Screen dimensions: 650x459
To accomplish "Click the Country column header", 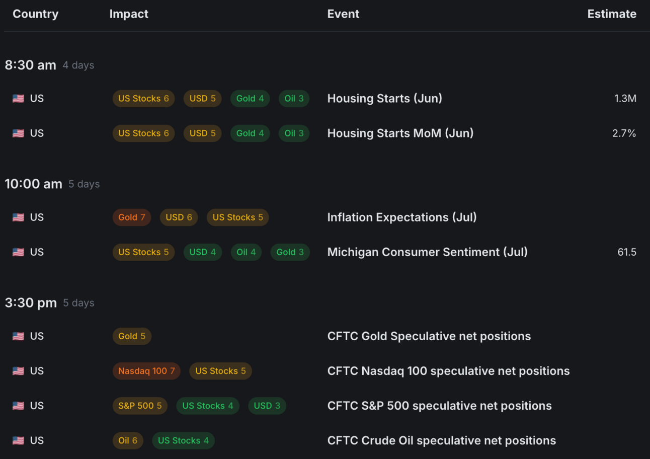I will [35, 14].
